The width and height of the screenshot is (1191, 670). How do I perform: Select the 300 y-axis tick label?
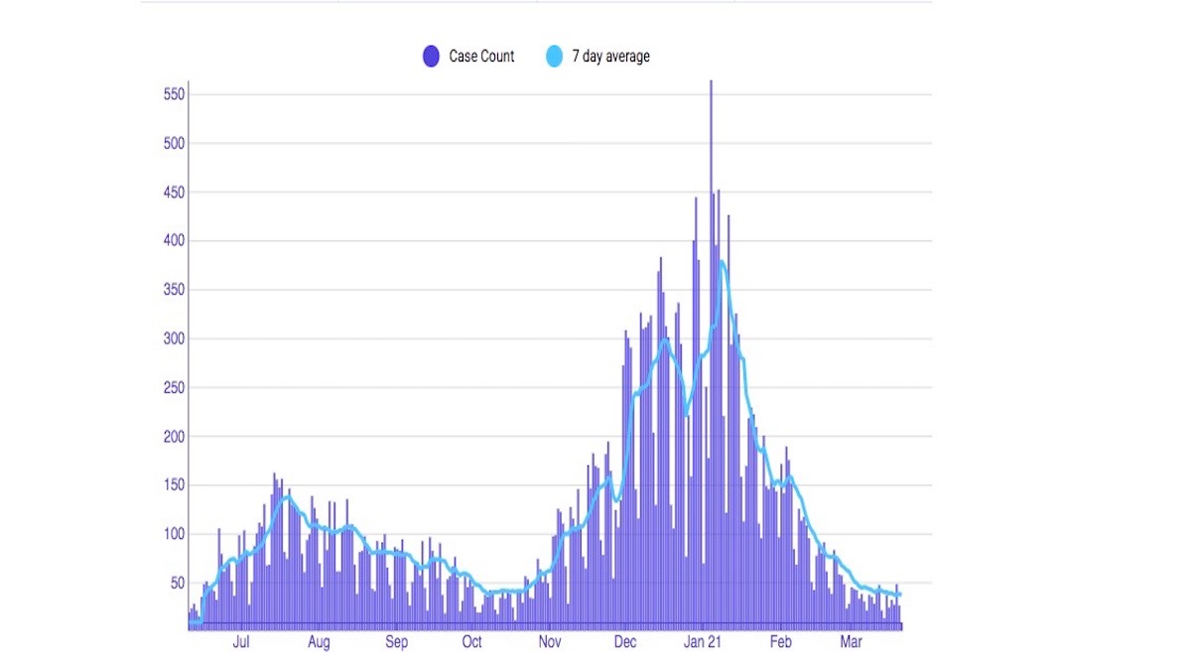(x=175, y=338)
